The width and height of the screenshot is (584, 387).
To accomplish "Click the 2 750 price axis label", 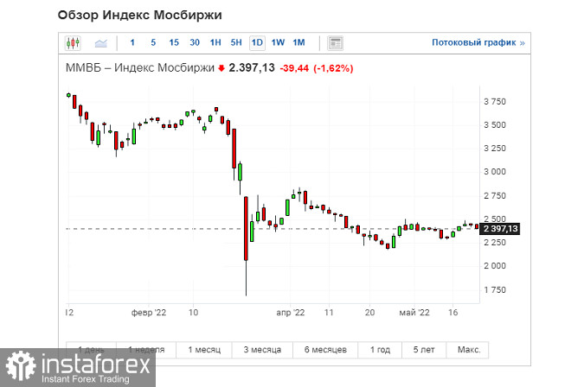I will coord(495,195).
